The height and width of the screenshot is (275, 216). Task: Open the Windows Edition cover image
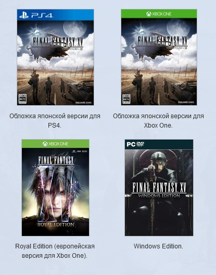click(x=159, y=187)
